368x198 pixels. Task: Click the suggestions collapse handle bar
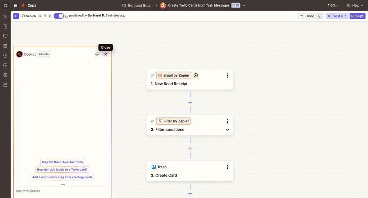pos(63,184)
